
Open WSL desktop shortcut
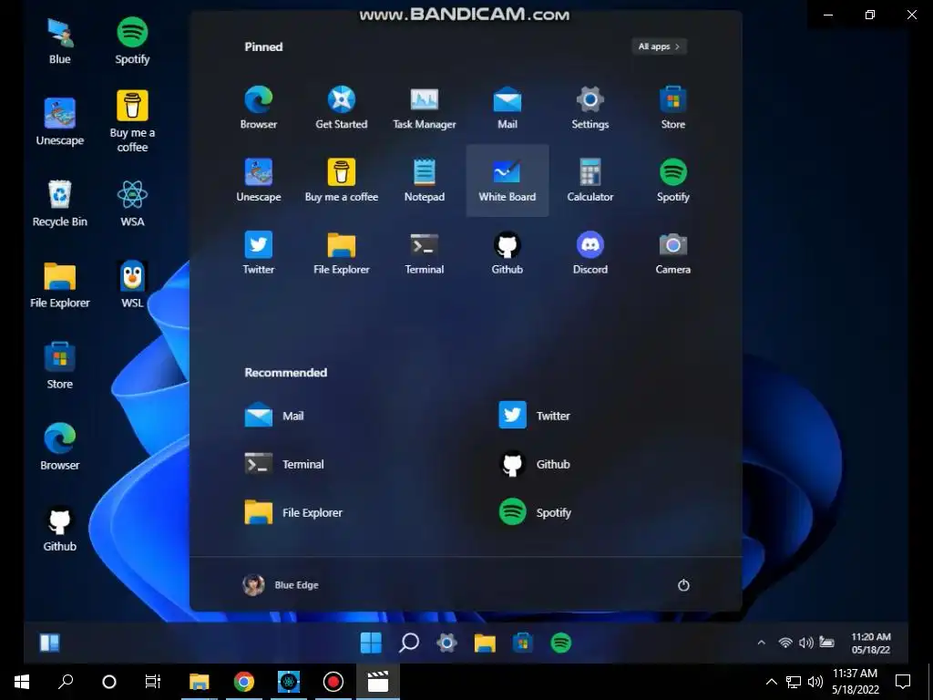(132, 284)
